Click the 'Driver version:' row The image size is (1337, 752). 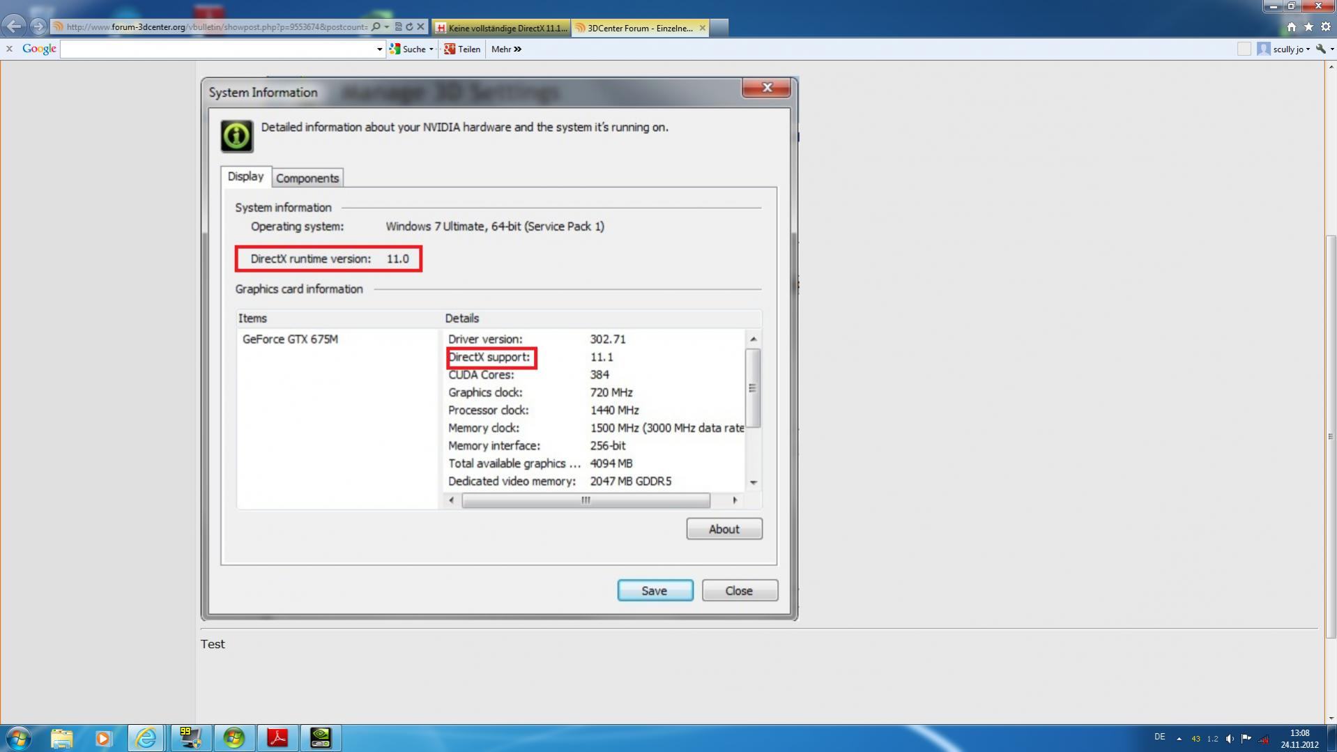point(595,339)
